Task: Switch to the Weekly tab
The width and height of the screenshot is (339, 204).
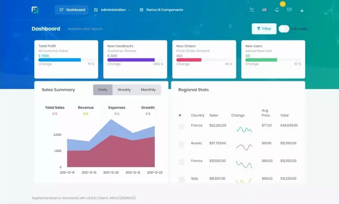Action: point(124,90)
